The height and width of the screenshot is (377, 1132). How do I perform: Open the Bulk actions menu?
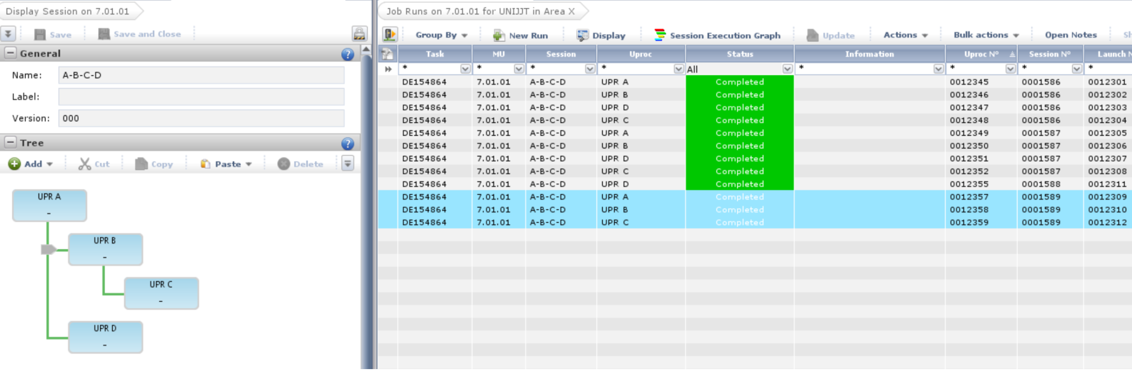[986, 35]
